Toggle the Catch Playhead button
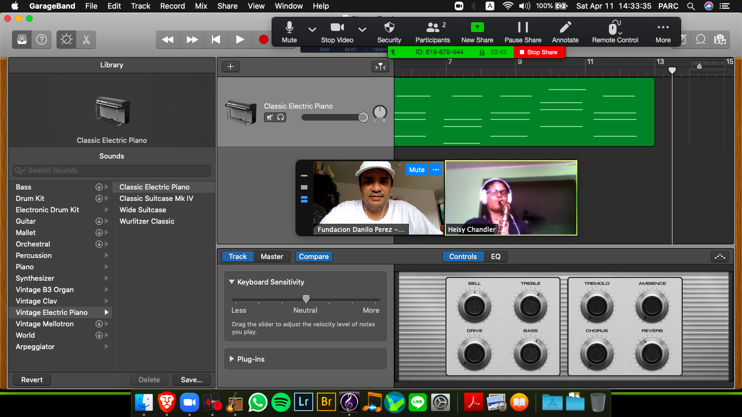Screen dimensions: 742x417 [380, 67]
